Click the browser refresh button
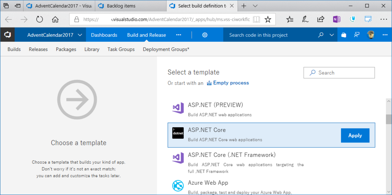The width and height of the screenshot is (392, 195). pos(39,19)
